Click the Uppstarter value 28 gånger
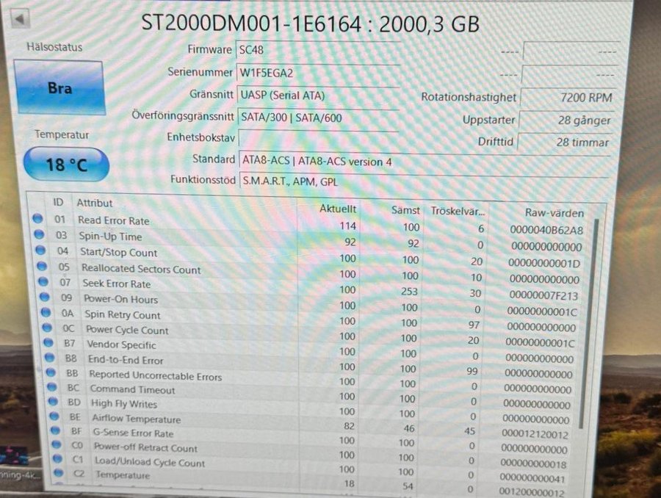Image resolution: width=661 pixels, height=498 pixels. click(x=566, y=120)
